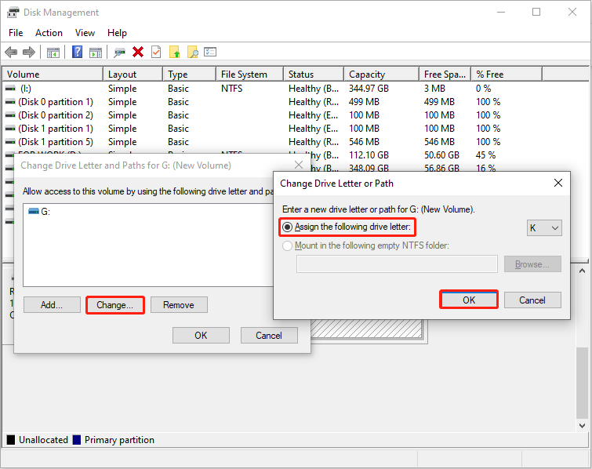Click the lower pane vertical scrollbar thumb
Viewport: 592px width, 469px height.
pos(582,383)
